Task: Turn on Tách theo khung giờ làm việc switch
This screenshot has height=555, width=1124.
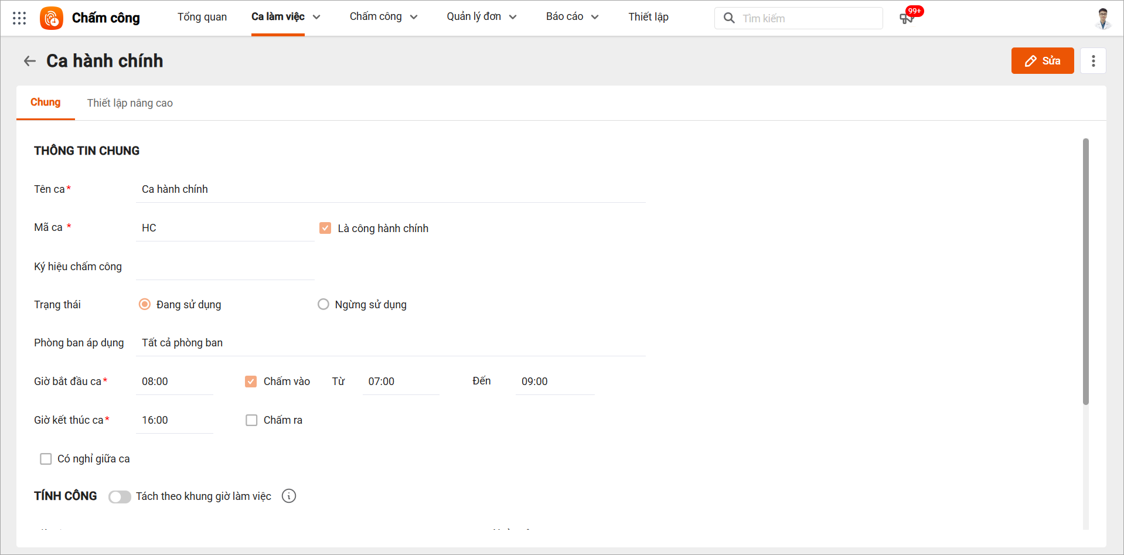Action: [x=120, y=497]
